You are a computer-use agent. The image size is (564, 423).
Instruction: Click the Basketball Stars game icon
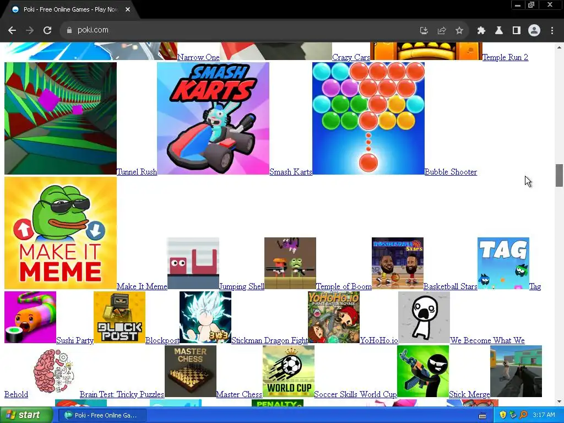pyautogui.click(x=398, y=263)
